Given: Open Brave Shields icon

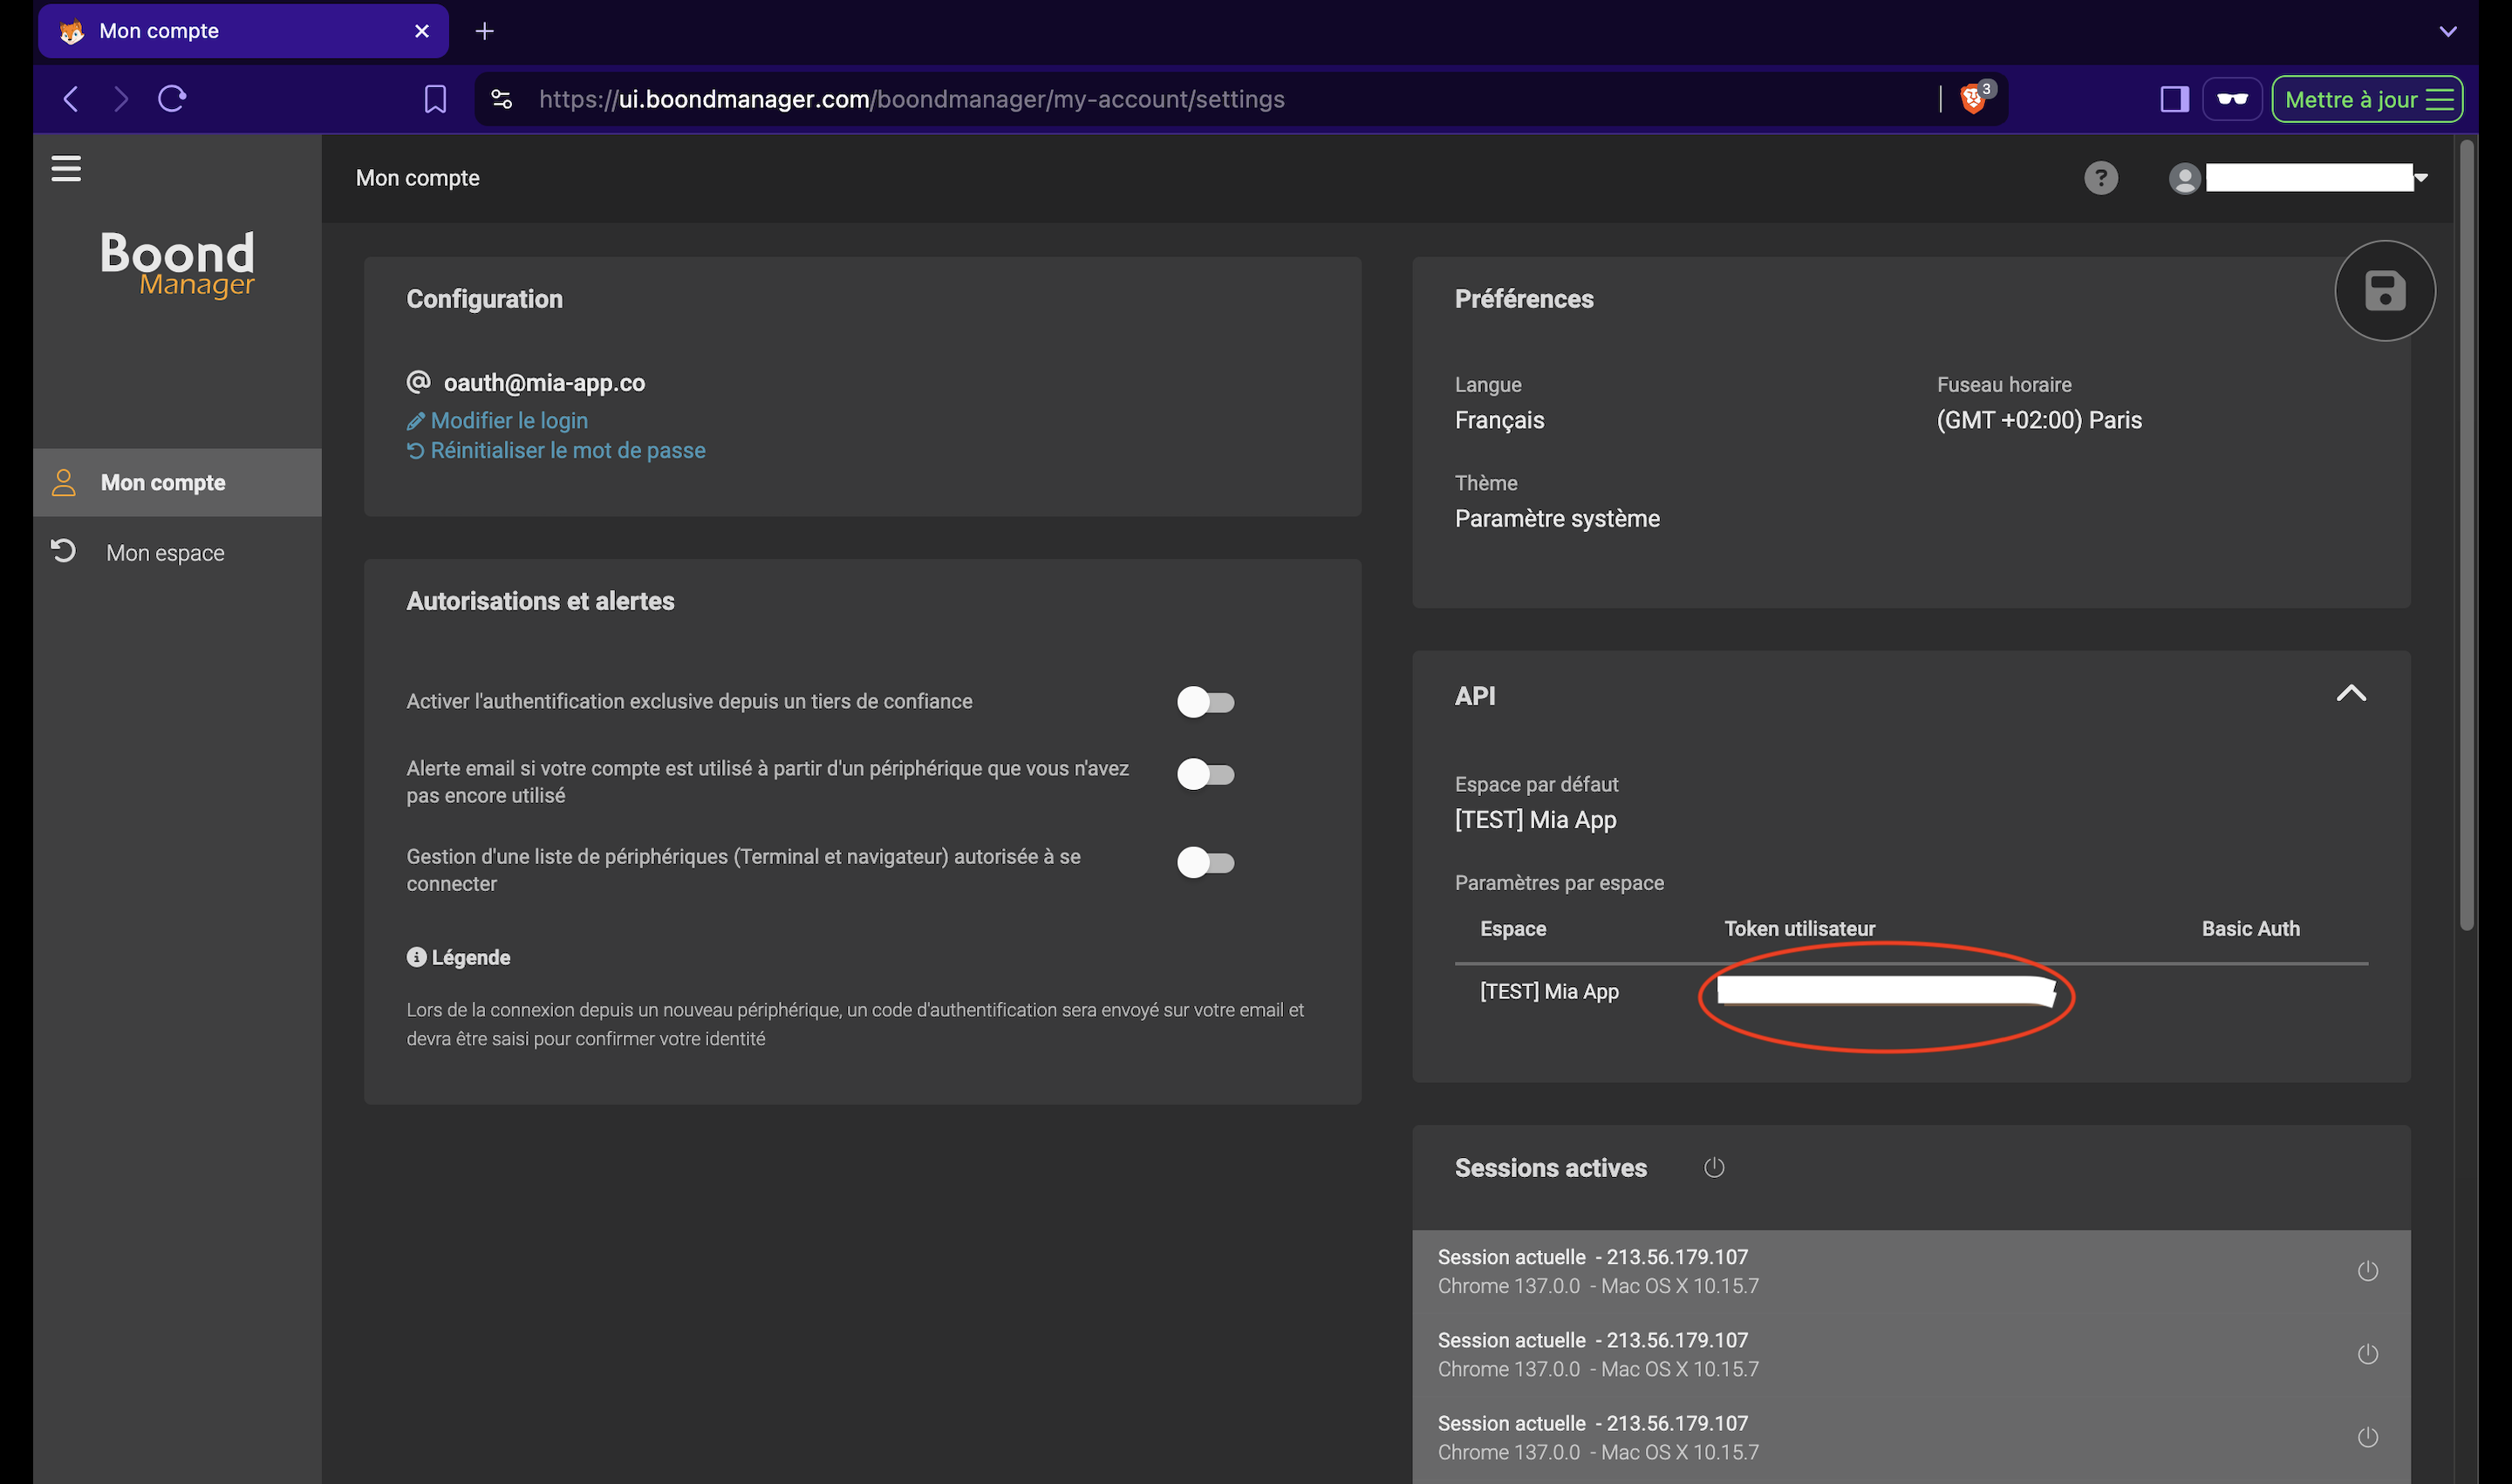Looking at the screenshot, I should 1974,97.
